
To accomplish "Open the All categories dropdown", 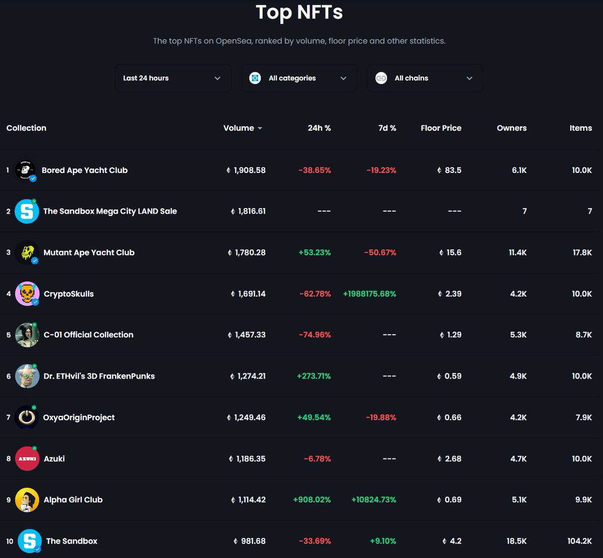I will [x=299, y=78].
